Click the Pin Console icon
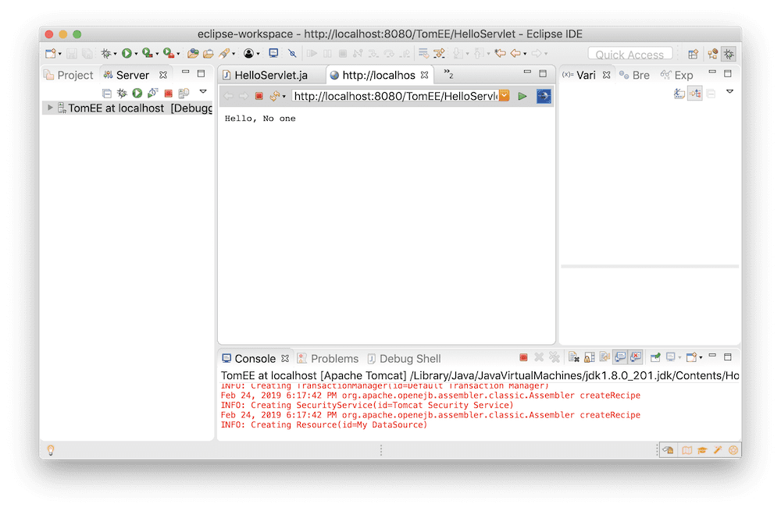 click(655, 357)
